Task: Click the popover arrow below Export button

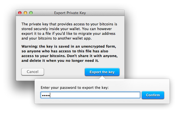Action: tap(102, 77)
